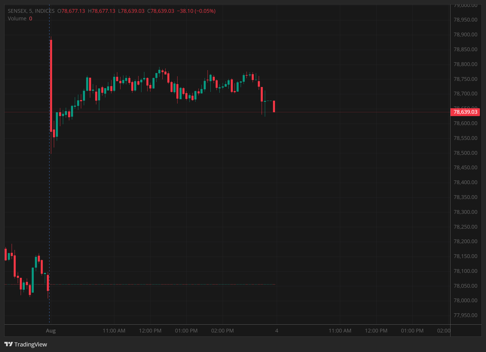Viewport: 486px width, 352px height.
Task: Click the 78,400.00 price axis label
Action: coord(465,182)
